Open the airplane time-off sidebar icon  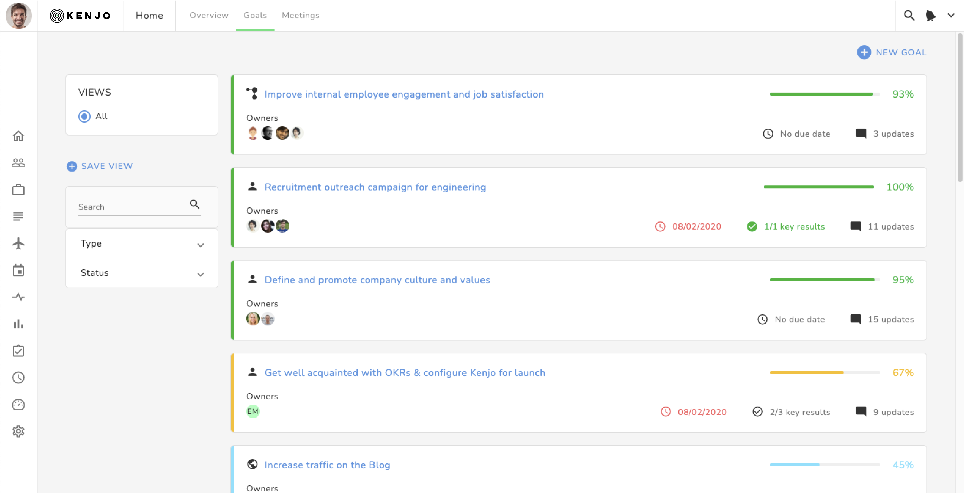18,243
